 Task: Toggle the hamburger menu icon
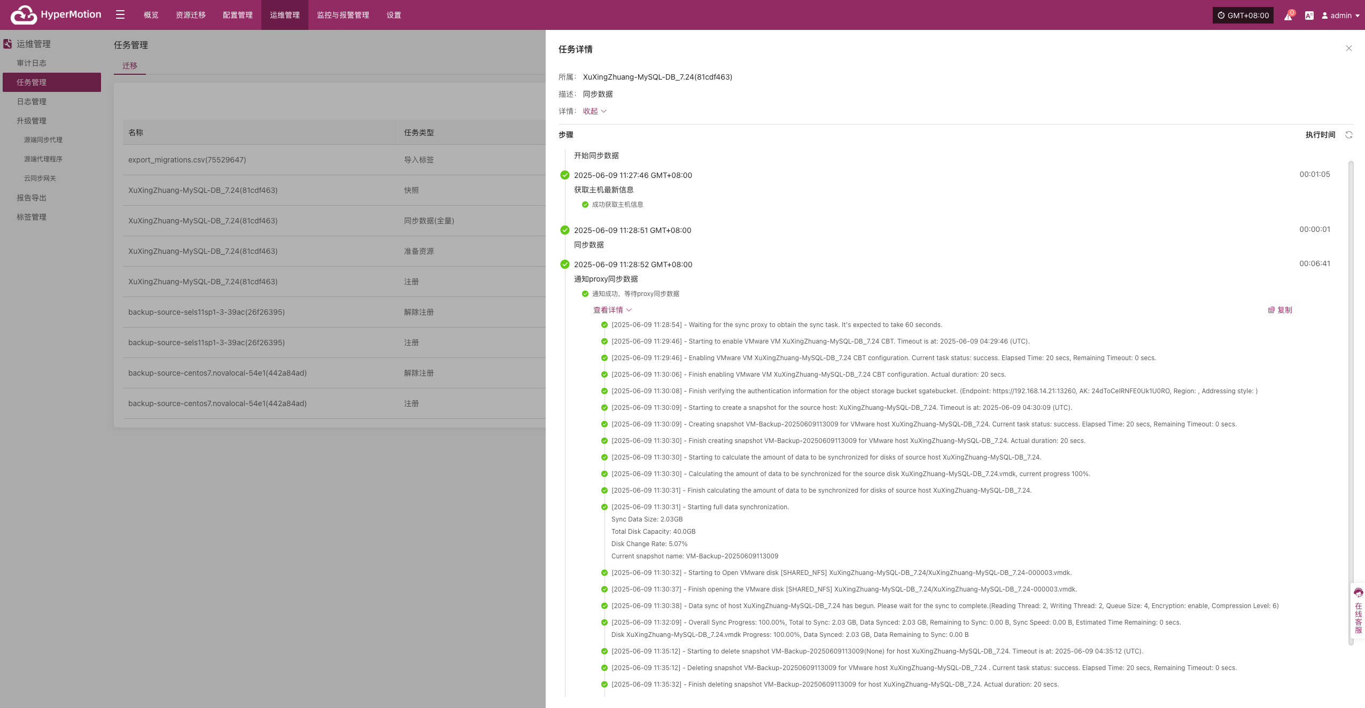click(x=120, y=15)
